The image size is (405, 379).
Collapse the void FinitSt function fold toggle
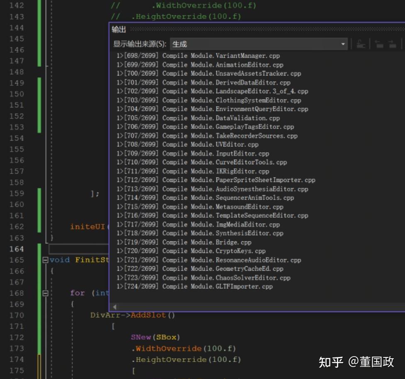[x=45, y=260]
